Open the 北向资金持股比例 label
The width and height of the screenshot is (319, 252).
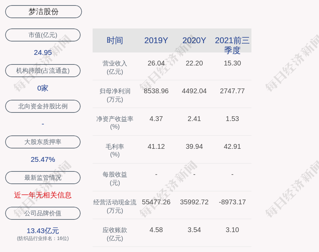pos(43,106)
